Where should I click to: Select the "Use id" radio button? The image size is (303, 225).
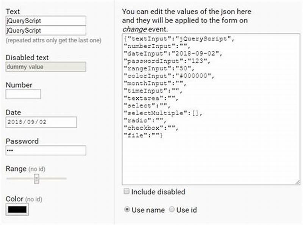171,210
